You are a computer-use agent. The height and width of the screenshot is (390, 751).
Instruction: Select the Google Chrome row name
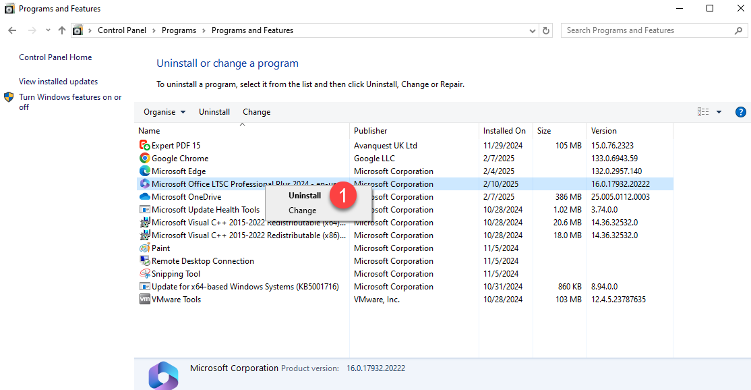point(180,159)
